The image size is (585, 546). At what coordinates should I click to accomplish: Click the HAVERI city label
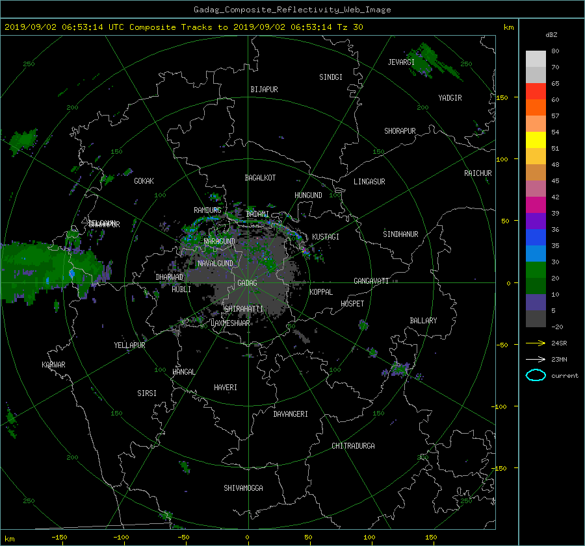click(x=226, y=388)
